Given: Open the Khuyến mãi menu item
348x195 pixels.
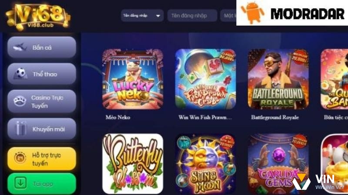Looking at the screenshot, I should [42, 129].
